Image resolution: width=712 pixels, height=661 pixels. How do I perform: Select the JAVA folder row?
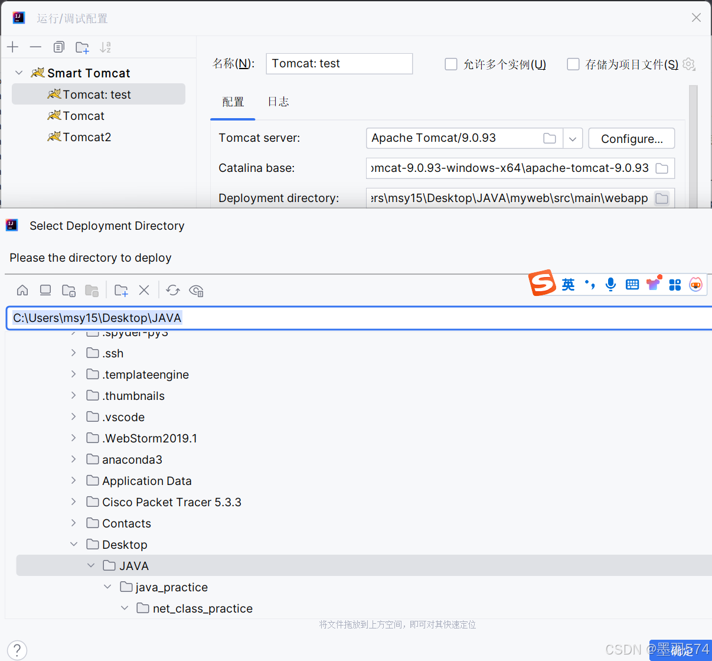click(x=364, y=565)
